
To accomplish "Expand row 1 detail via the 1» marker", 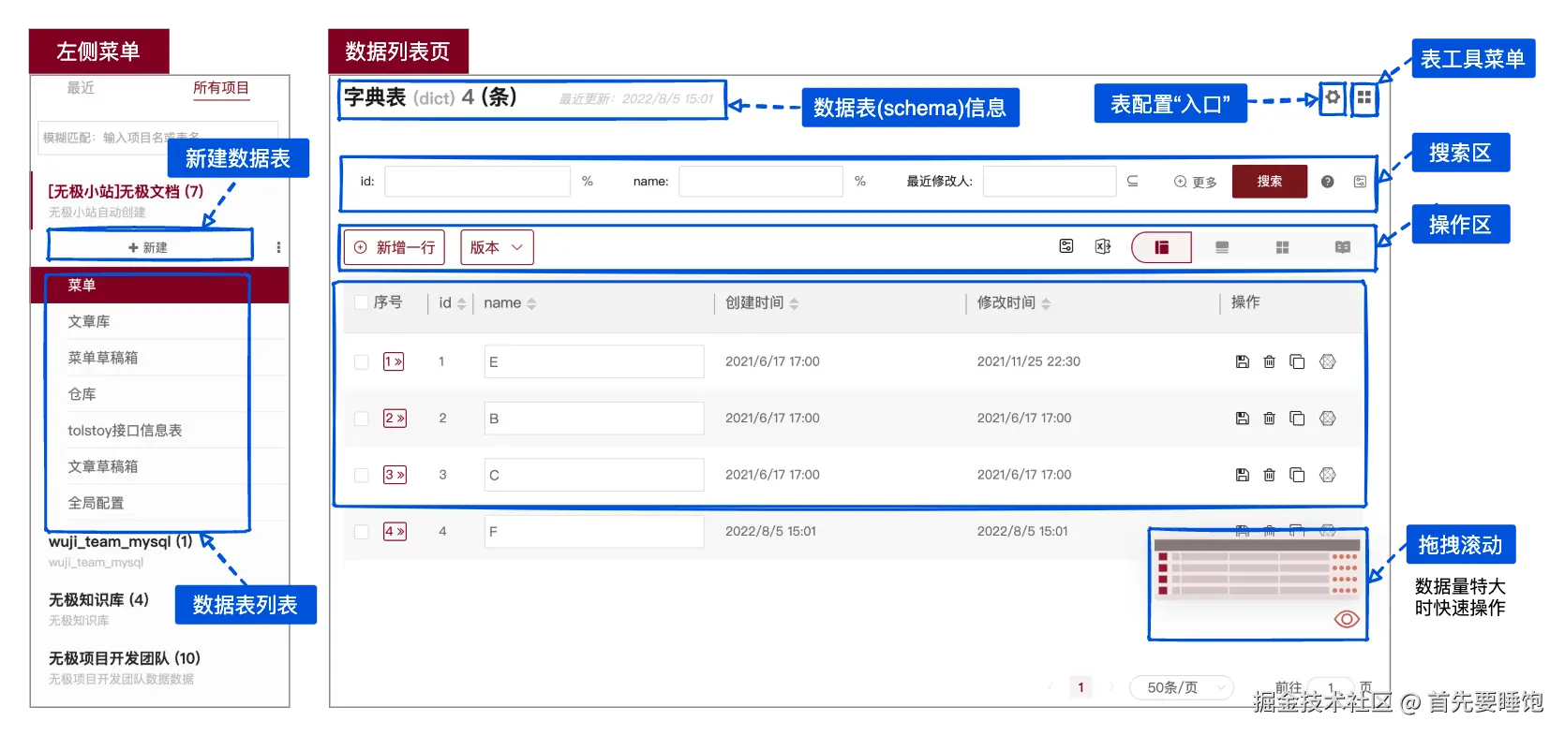I will 394,361.
